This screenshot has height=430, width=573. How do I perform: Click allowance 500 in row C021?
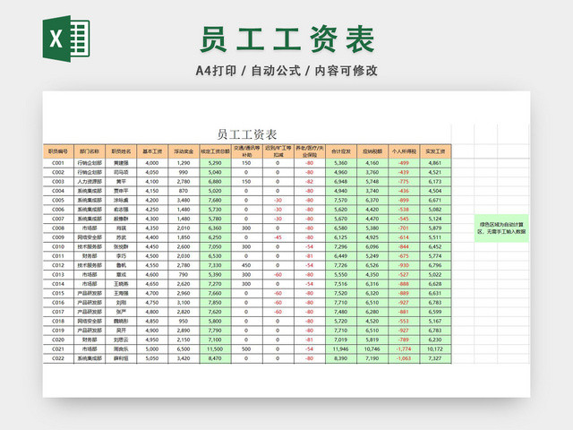(x=247, y=349)
